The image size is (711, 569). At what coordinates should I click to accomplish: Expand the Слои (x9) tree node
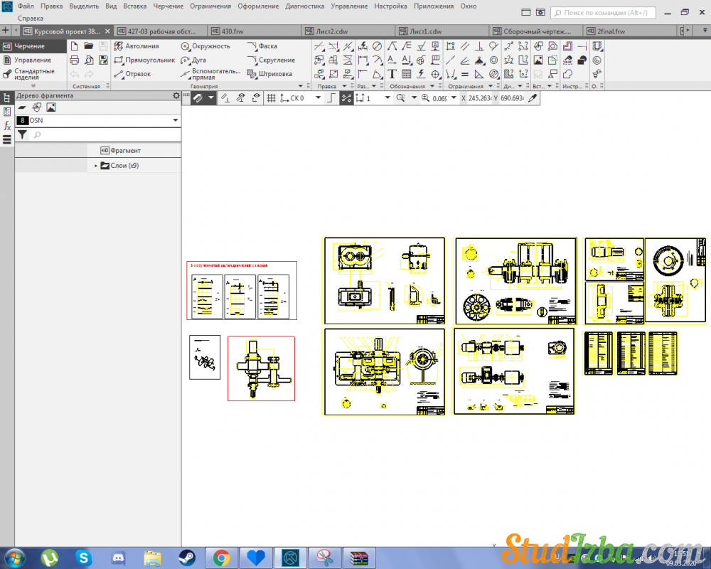tap(96, 166)
